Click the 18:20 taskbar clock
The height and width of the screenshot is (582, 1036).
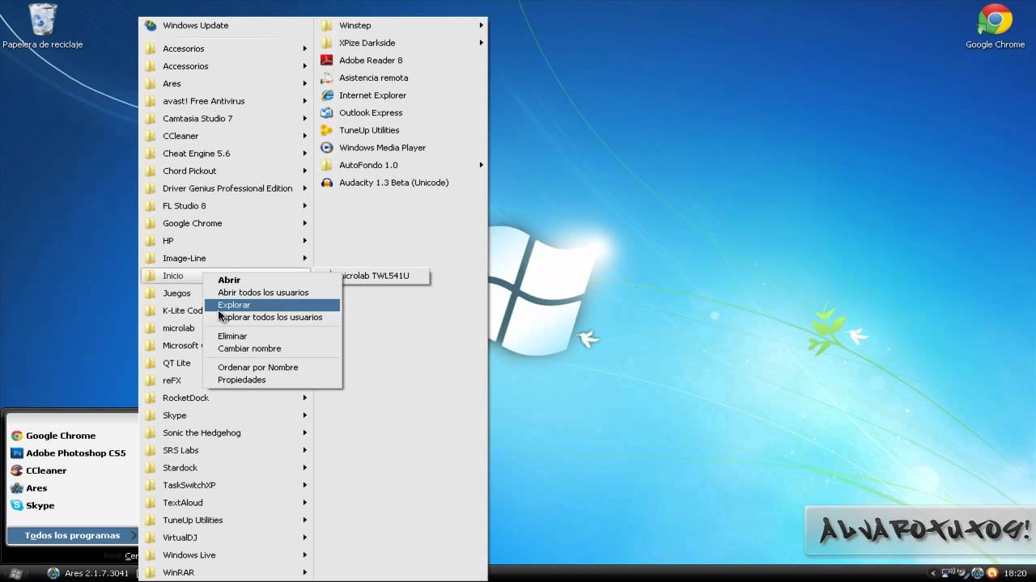[x=1014, y=574]
